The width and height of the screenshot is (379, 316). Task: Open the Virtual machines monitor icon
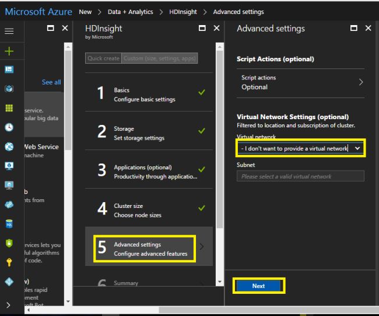[9, 185]
